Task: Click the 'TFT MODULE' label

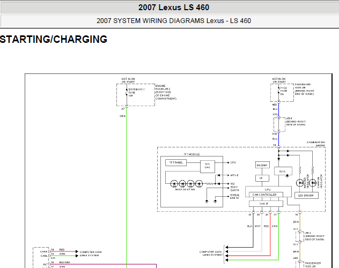Action: point(191,154)
